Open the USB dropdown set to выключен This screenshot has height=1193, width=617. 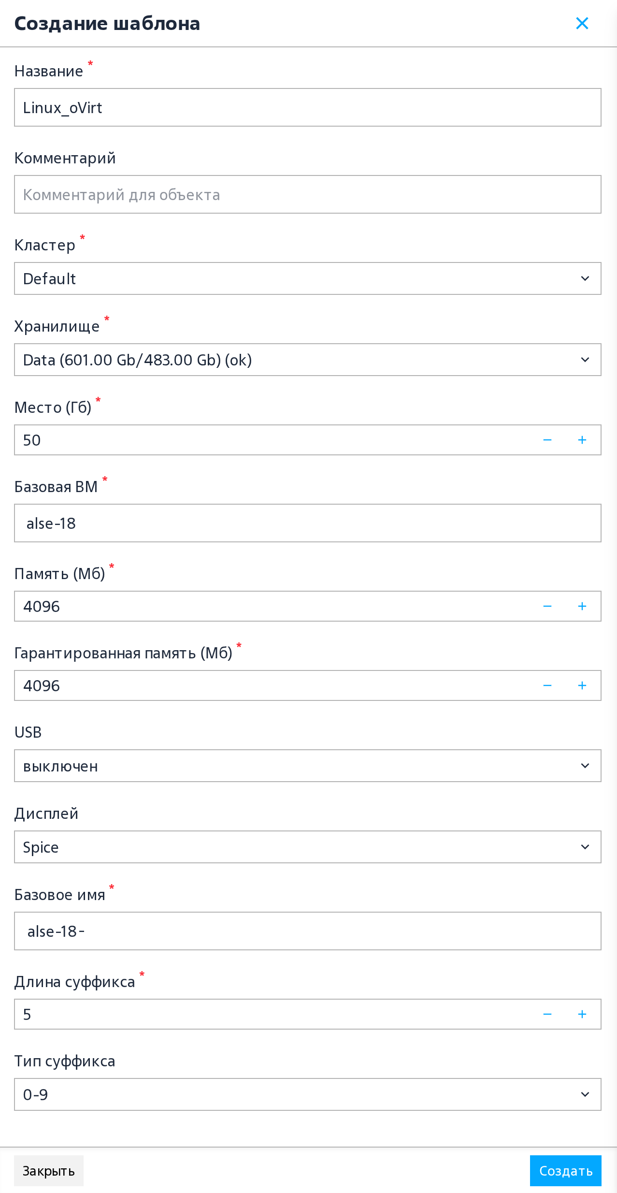click(308, 766)
